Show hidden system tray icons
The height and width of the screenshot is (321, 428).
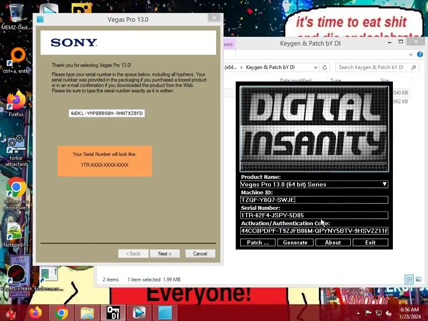358,313
